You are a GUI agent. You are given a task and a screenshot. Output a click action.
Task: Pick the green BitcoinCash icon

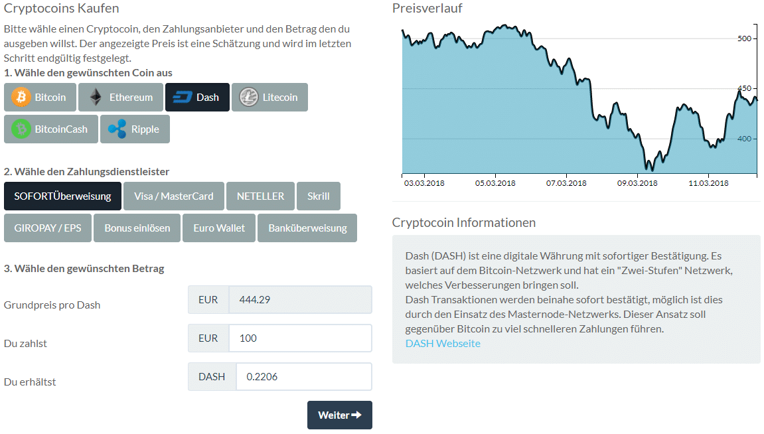point(21,129)
